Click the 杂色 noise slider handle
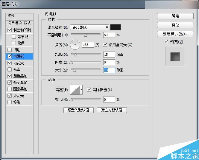This screenshot has height=160, width=199. tap(71, 100)
